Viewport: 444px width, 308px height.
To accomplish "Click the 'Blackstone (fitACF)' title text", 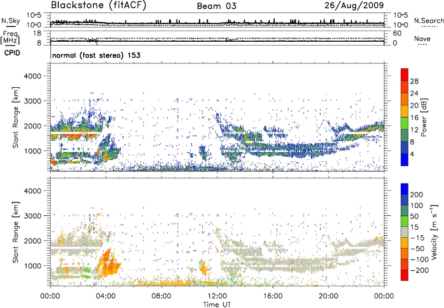I will click(x=98, y=5).
